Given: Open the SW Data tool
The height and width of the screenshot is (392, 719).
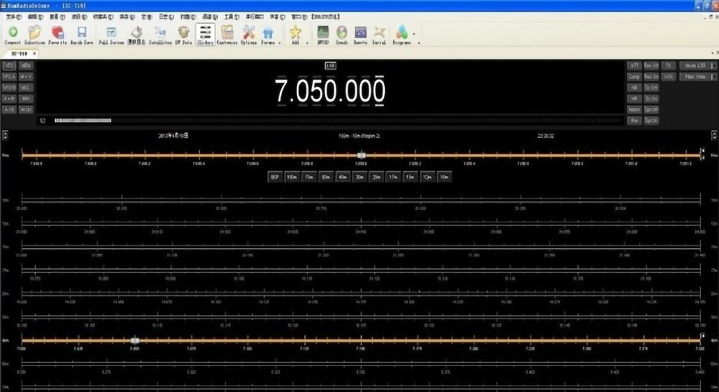Looking at the screenshot, I should 183,34.
